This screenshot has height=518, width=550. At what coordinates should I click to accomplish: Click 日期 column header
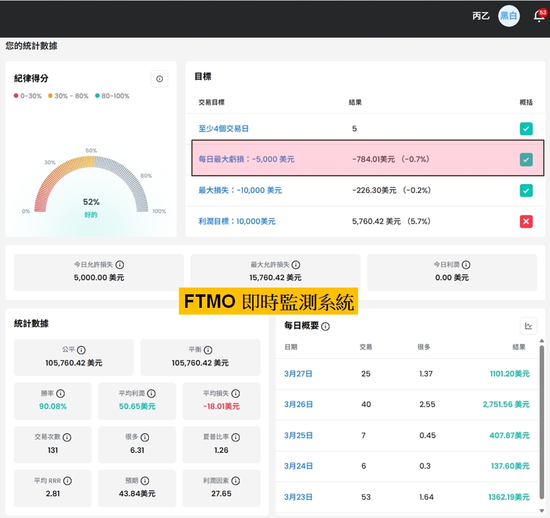(x=291, y=347)
